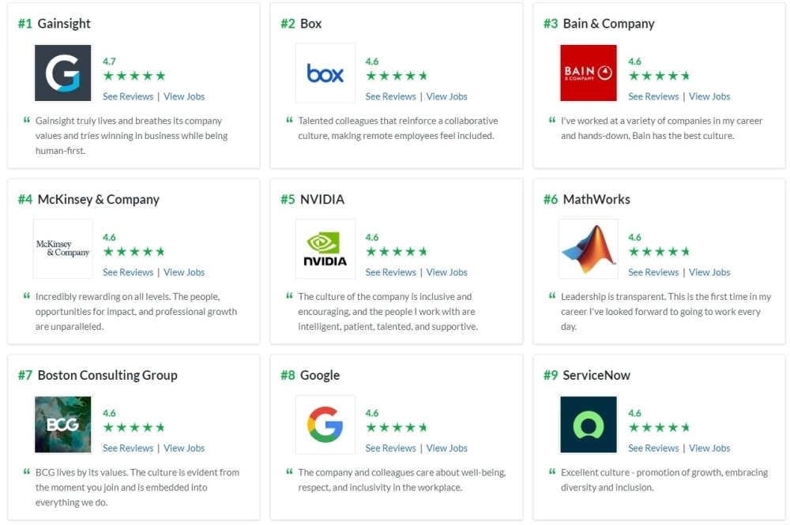Image resolution: width=790 pixels, height=525 pixels.
Task: Open See Reviews for Gainsight
Action: tap(128, 96)
